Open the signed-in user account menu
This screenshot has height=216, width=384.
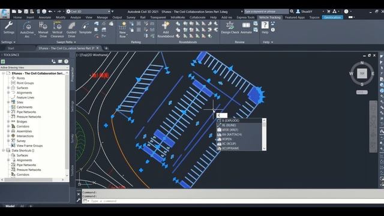click(310, 11)
